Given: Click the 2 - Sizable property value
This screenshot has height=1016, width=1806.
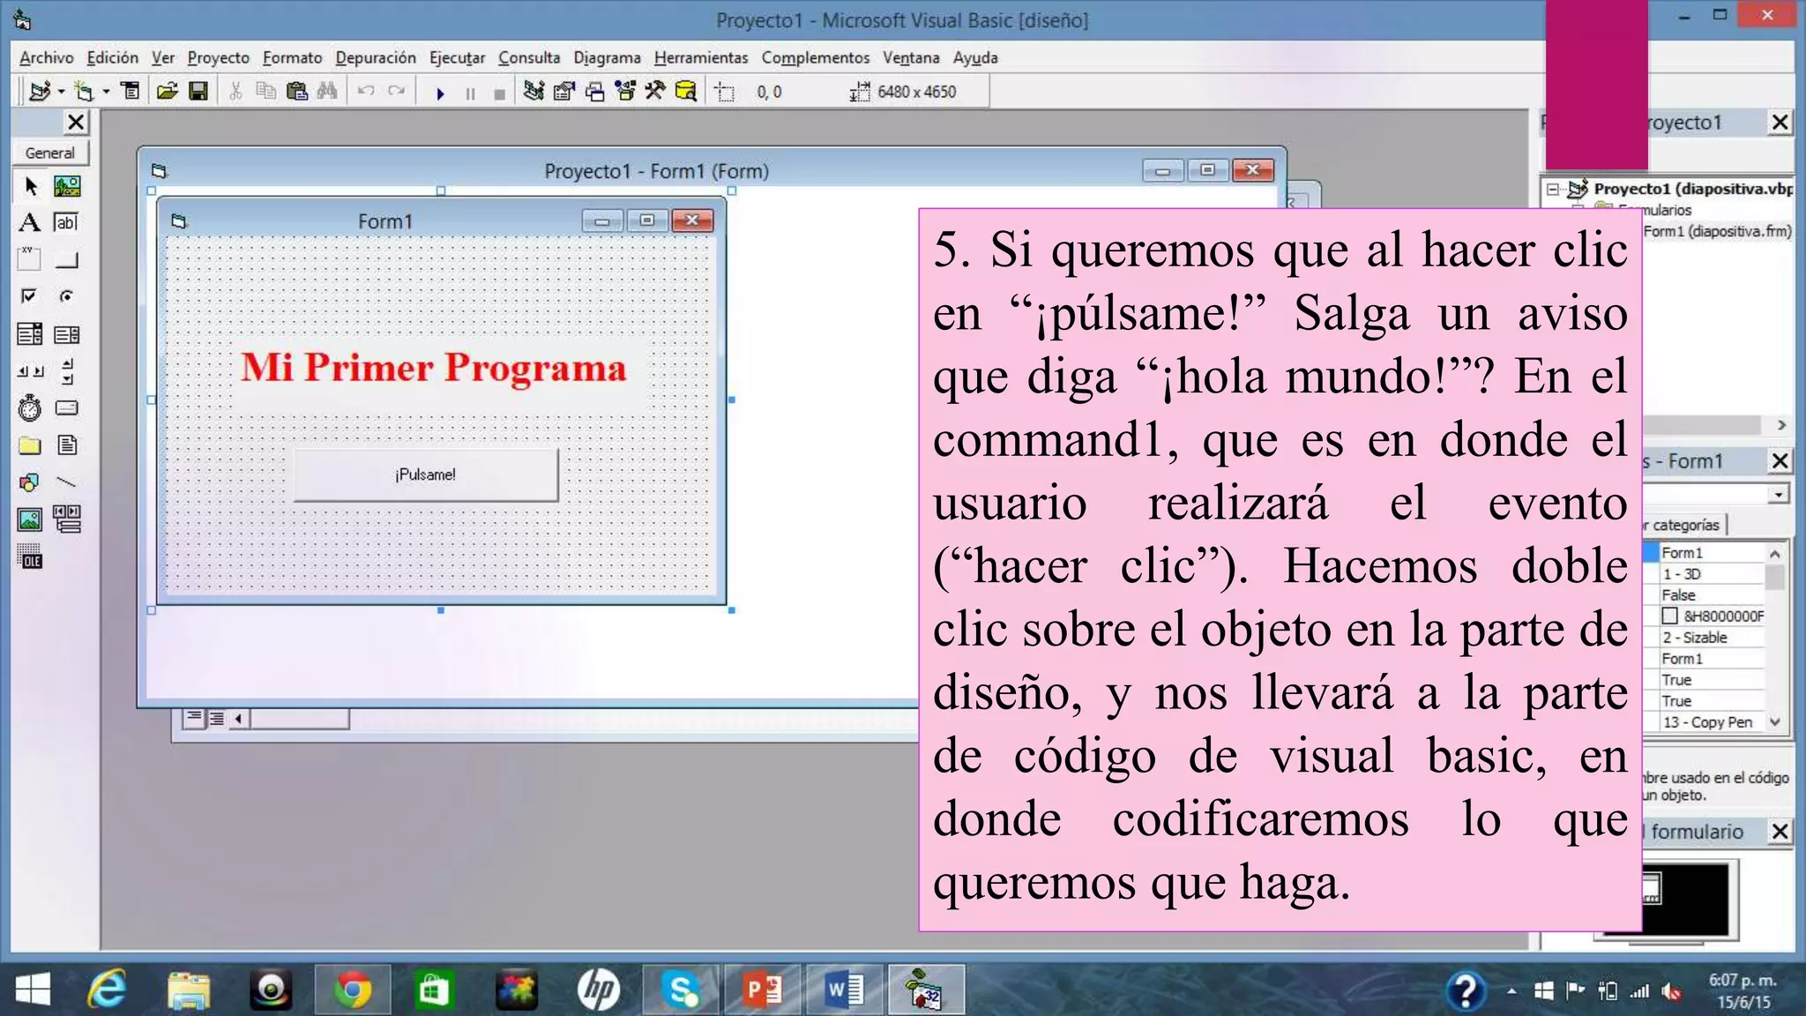Looking at the screenshot, I should (1712, 638).
